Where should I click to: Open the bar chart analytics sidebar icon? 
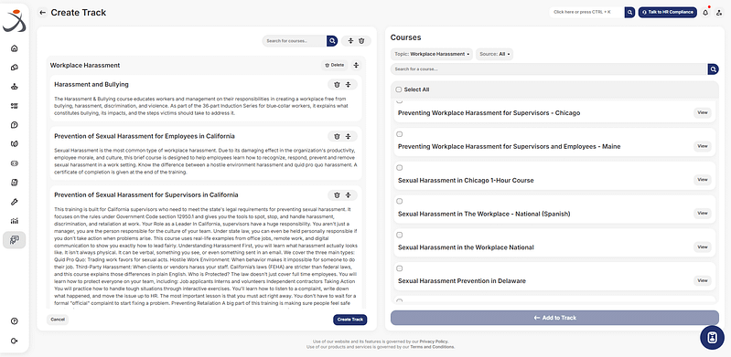(x=14, y=221)
